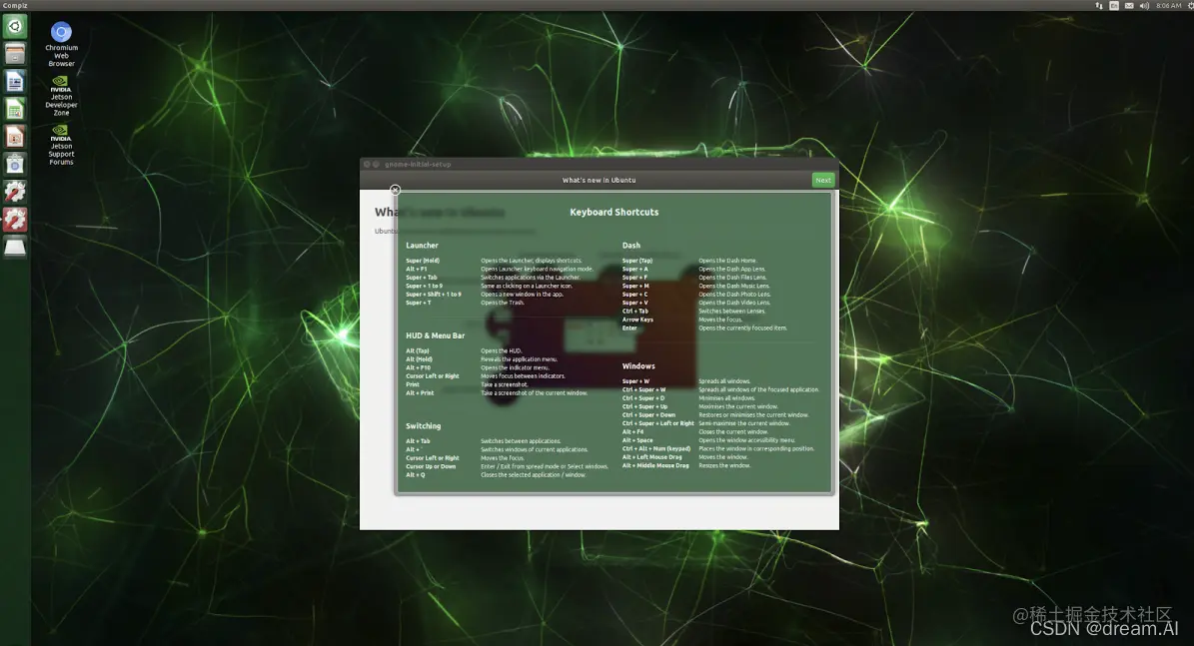Viewport: 1194px width, 646px height.
Task: Open Chromium Web Browser desktop shortcut
Action: click(x=61, y=44)
